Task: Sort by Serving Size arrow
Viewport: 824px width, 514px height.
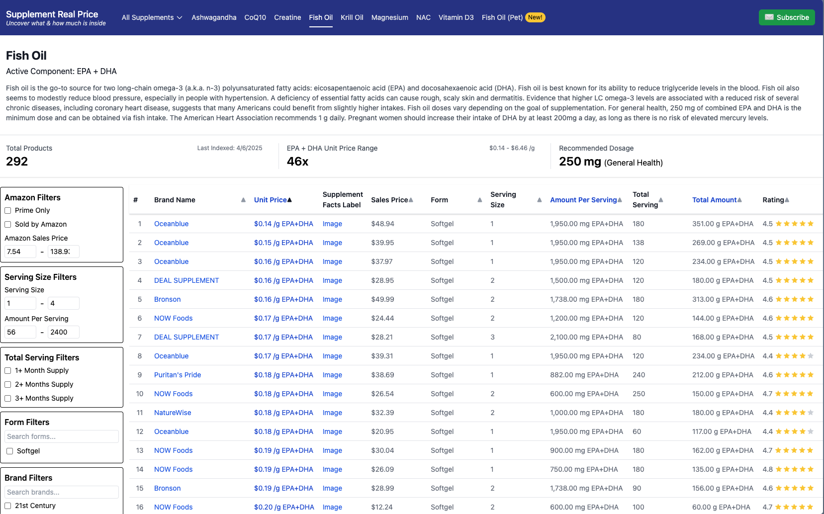Action: tap(540, 200)
